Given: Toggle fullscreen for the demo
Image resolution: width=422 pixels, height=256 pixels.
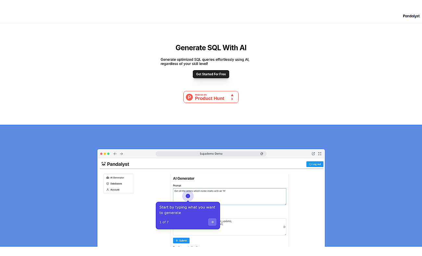Looking at the screenshot, I should [320, 154].
